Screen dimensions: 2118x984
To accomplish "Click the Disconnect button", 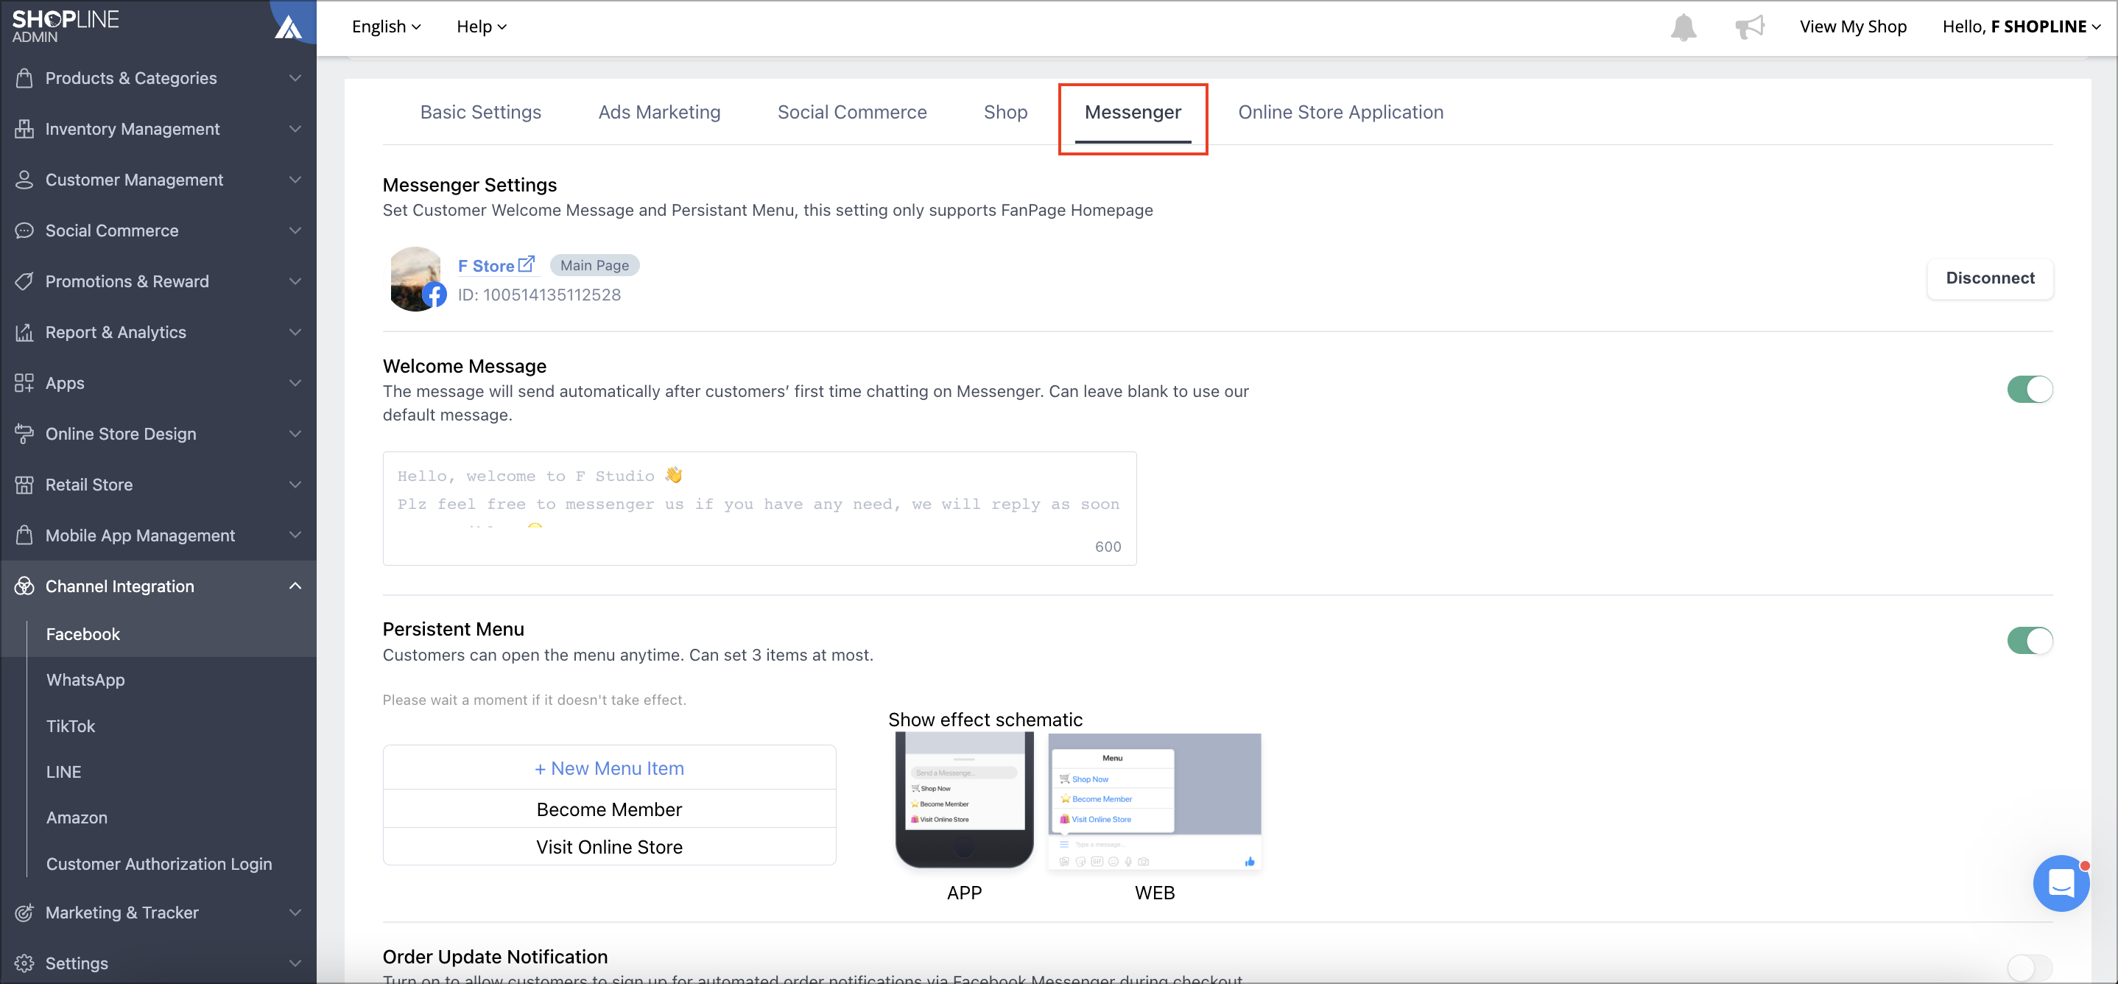I will coord(1990,278).
